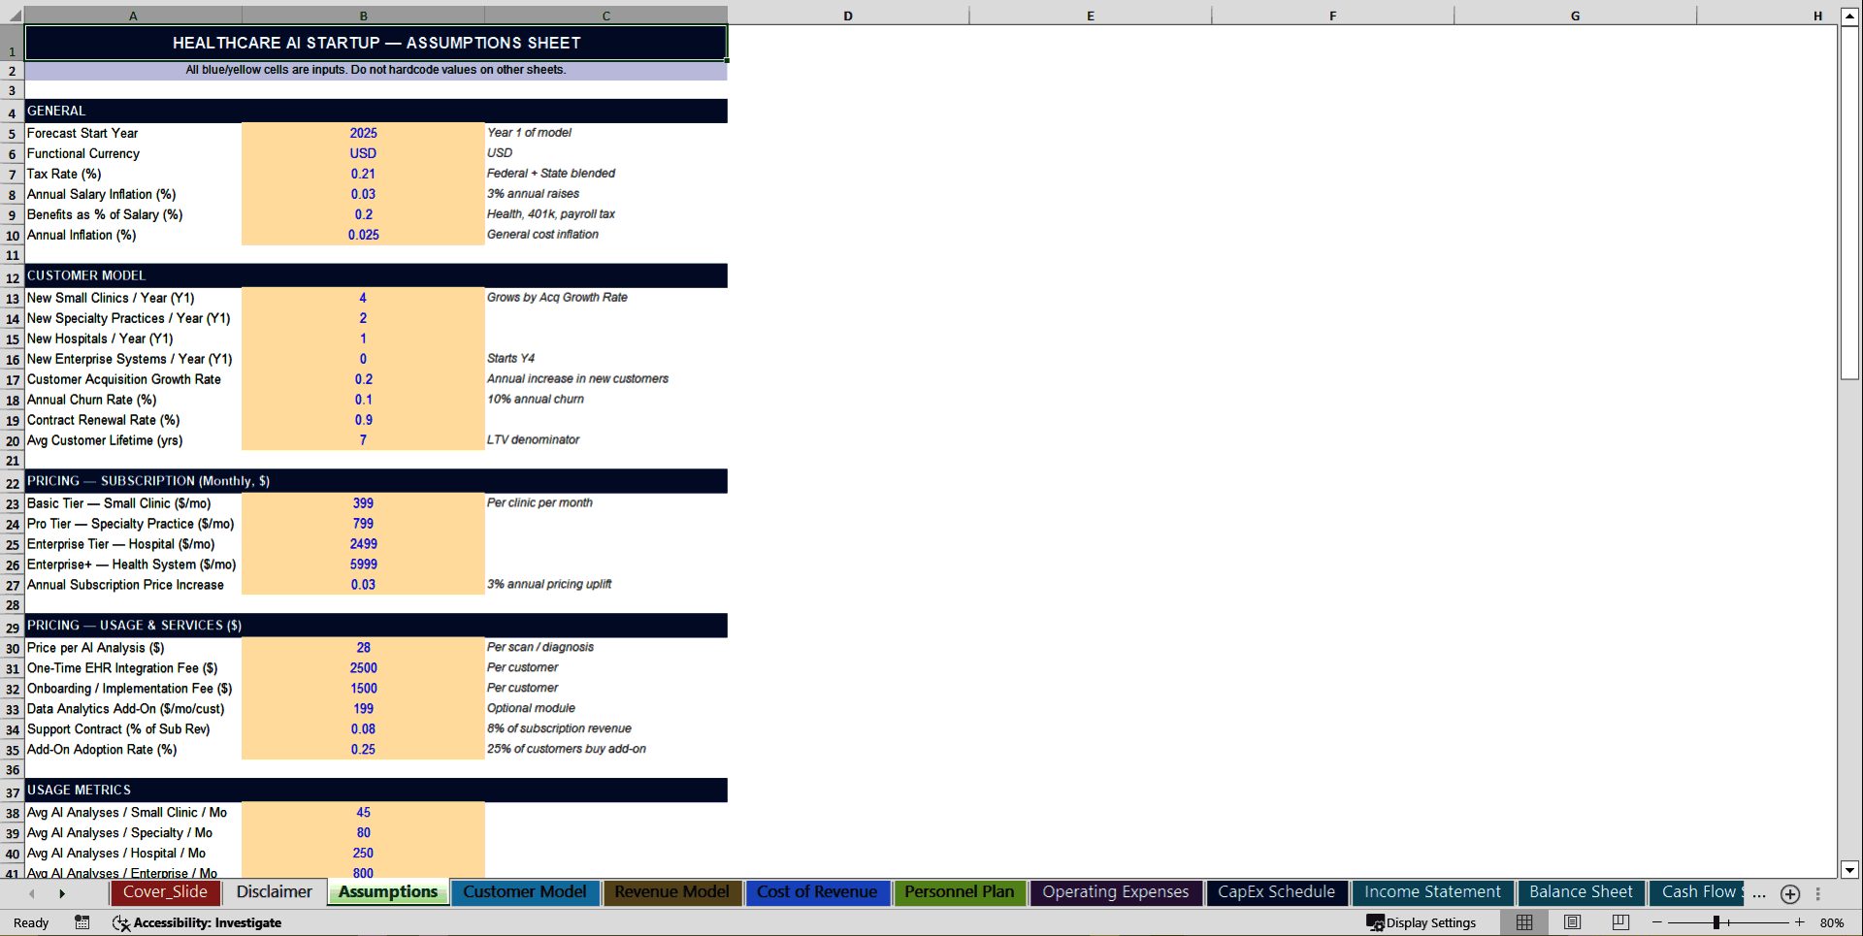Click the right sheet navigation arrow
The width and height of the screenshot is (1863, 936).
62,893
